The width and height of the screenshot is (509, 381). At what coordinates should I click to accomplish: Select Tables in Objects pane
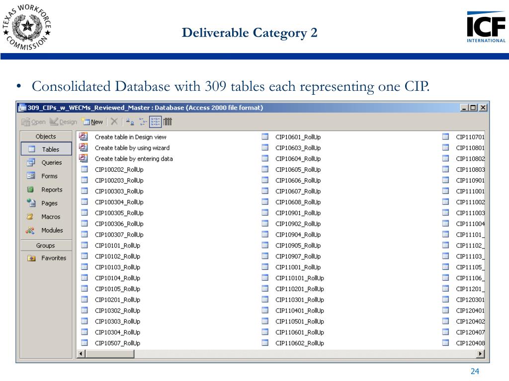click(x=46, y=149)
